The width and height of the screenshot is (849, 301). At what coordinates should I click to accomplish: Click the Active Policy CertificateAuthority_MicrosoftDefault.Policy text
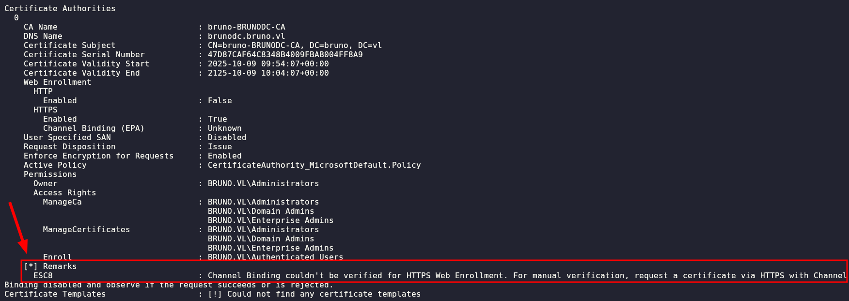314,165
